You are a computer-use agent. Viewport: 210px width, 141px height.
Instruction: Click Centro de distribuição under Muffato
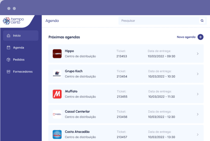point(80,97)
